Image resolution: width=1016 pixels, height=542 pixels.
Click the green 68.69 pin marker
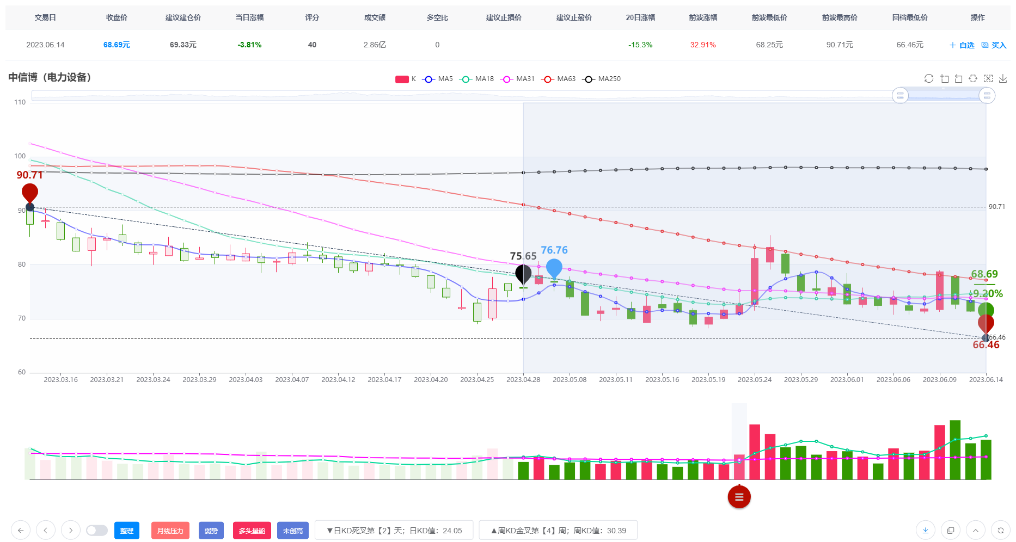[986, 309]
